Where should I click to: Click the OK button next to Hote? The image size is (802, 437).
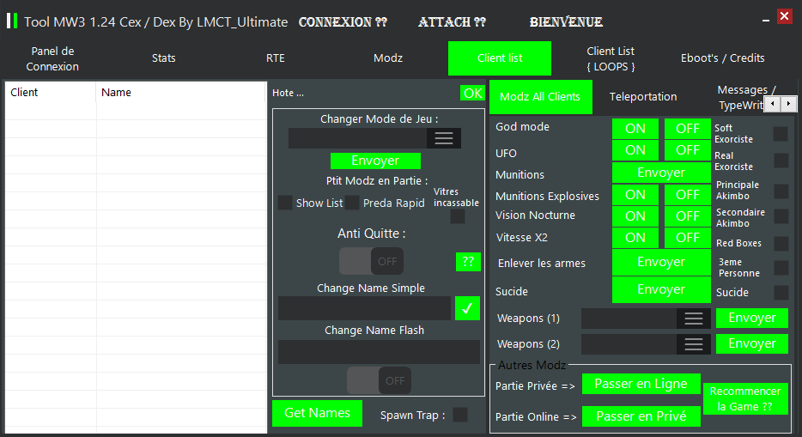[x=472, y=93]
